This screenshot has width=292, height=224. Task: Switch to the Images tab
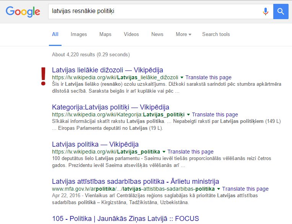tap(79, 34)
